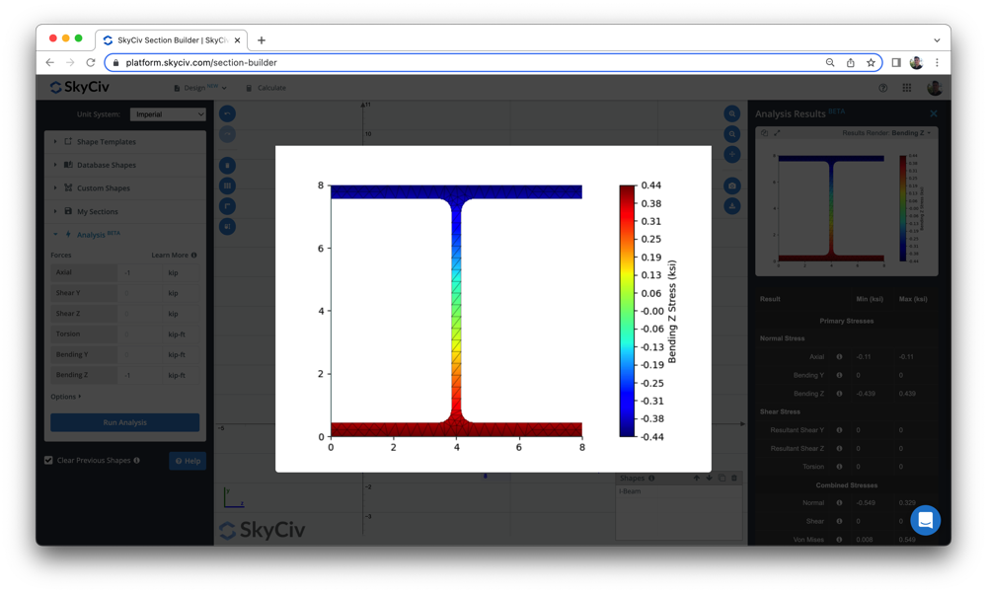987x593 pixels.
Task: Open SkyCiv help with the question mark icon
Action: pyautogui.click(x=883, y=87)
